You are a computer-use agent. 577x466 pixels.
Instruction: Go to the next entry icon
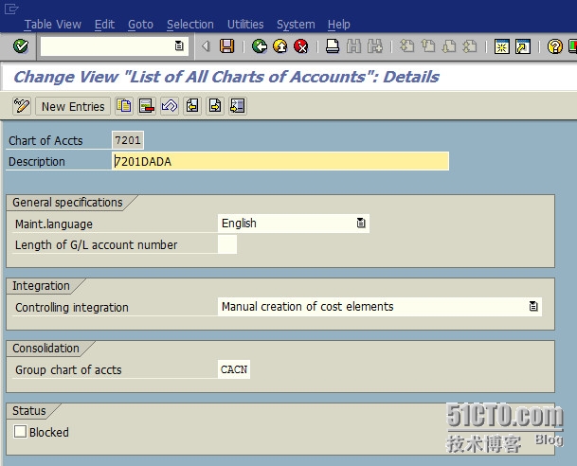pos(215,106)
